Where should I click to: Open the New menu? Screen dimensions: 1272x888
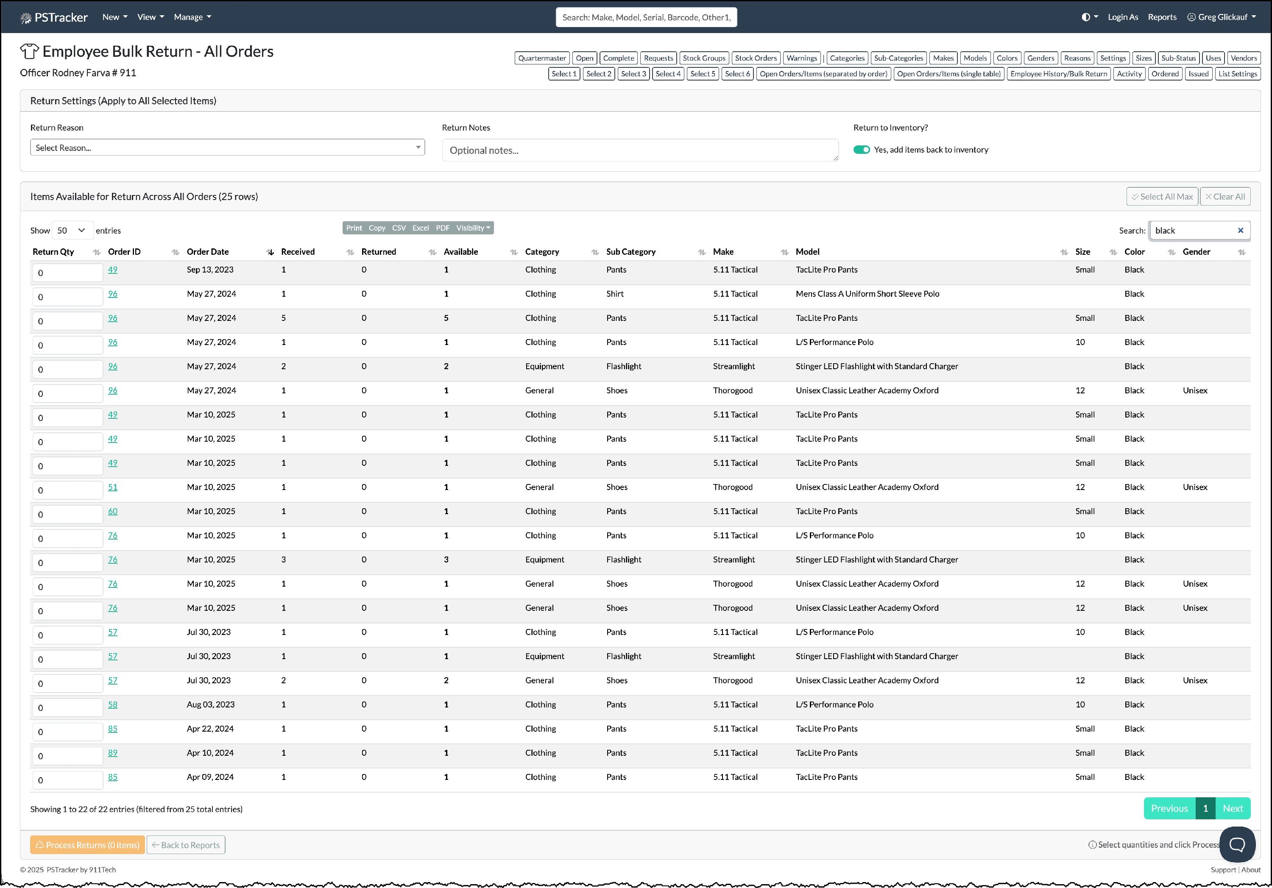114,17
